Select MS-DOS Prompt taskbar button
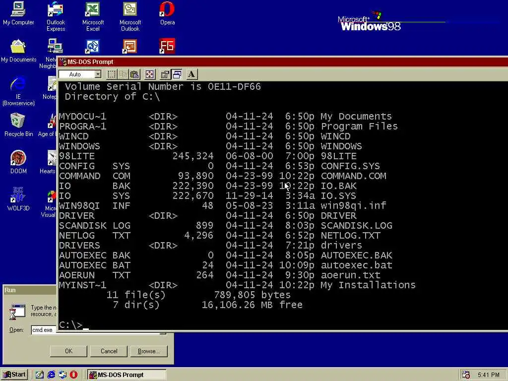Image resolution: width=508 pixels, height=381 pixels. point(127,375)
